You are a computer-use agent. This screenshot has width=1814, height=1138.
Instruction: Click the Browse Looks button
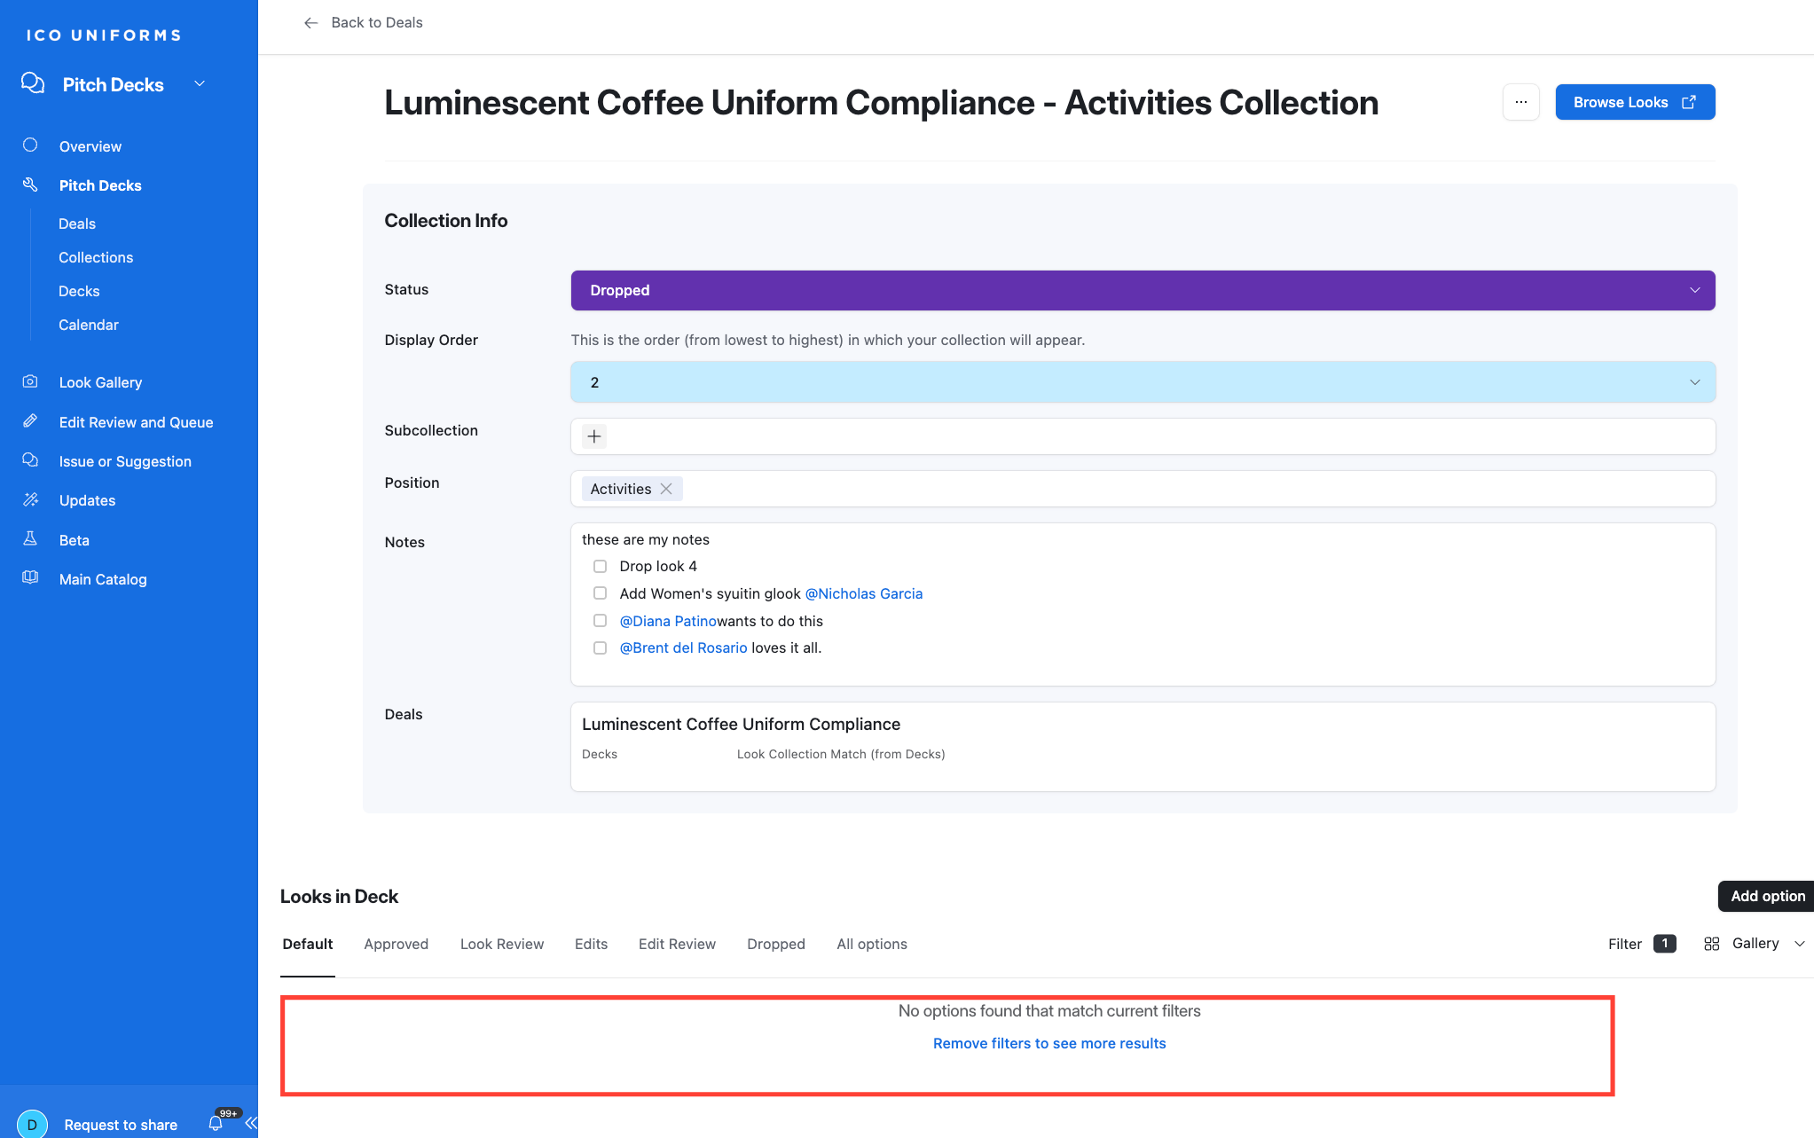click(1634, 102)
